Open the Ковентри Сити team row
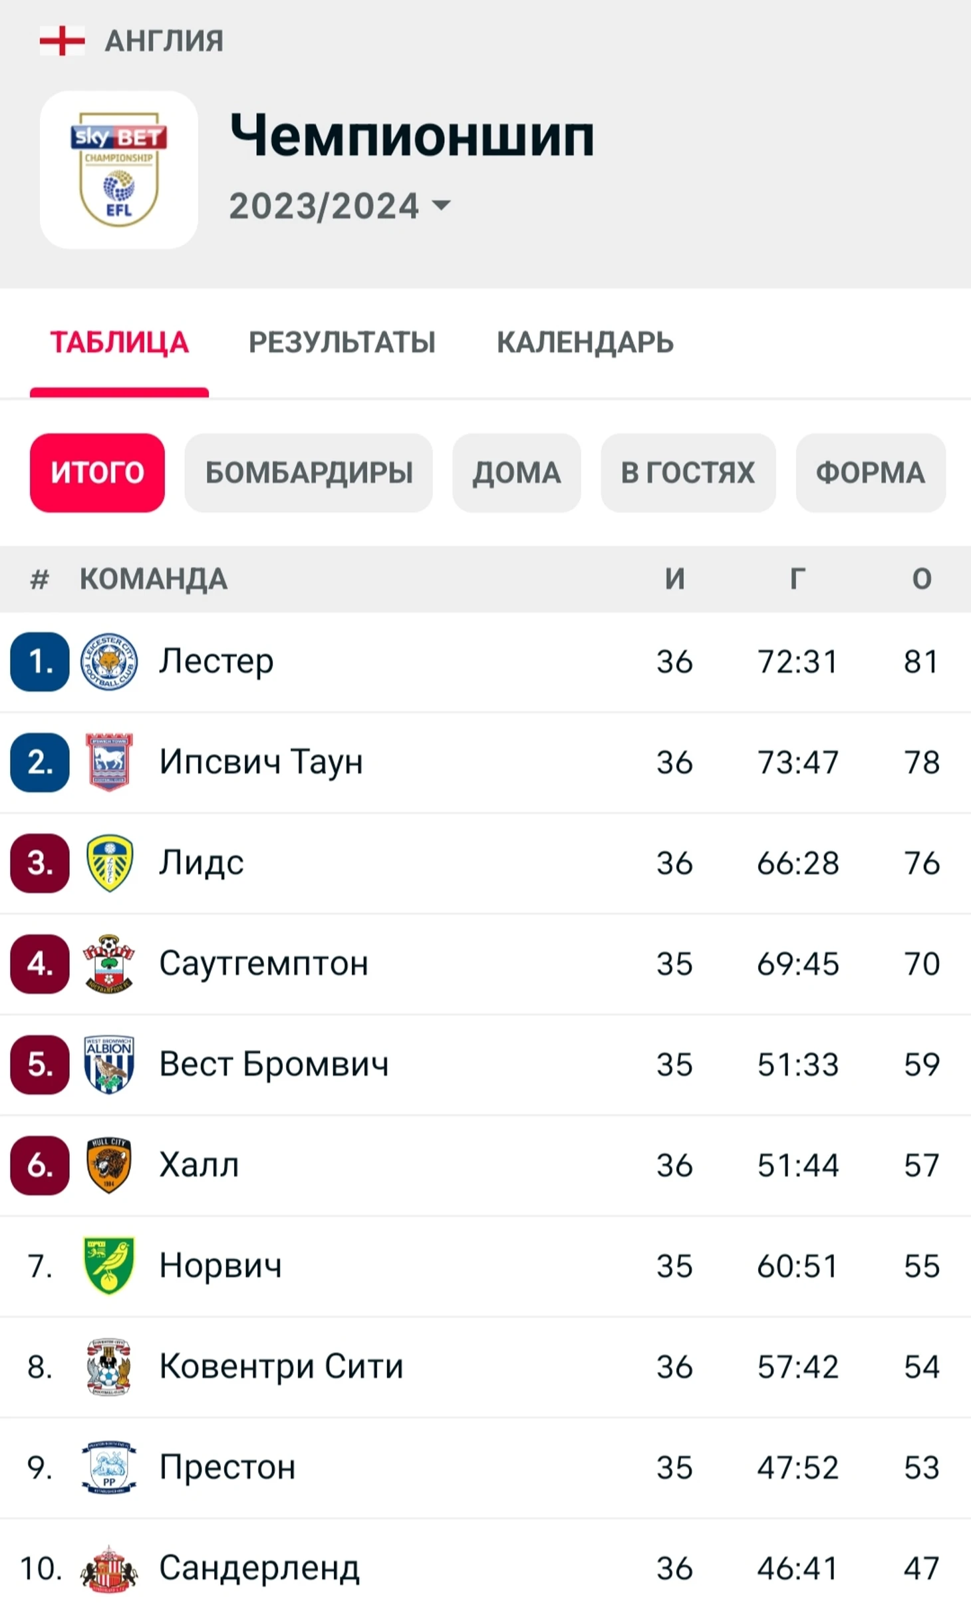The image size is (971, 1613). coord(281,1367)
